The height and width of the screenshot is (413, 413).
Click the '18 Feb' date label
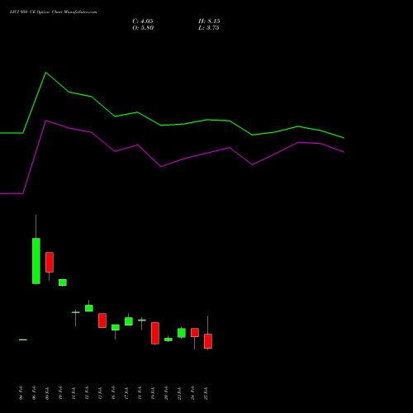point(140,392)
